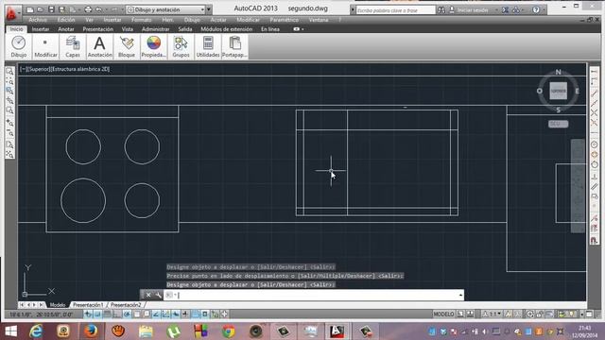Switch to the Presentación1 layout tab
Image resolution: width=605 pixels, height=340 pixels.
pyautogui.click(x=88, y=305)
